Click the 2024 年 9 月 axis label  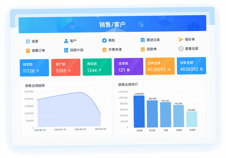pos(101,129)
